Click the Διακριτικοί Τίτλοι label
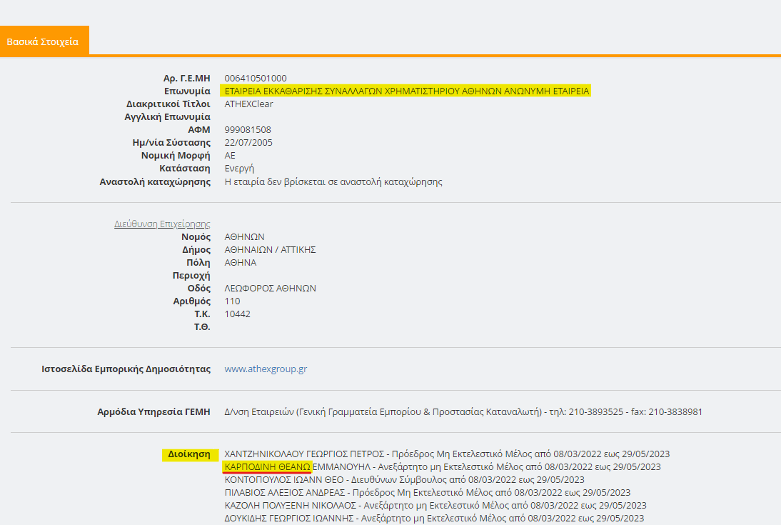This screenshot has height=525, width=781. click(x=168, y=104)
